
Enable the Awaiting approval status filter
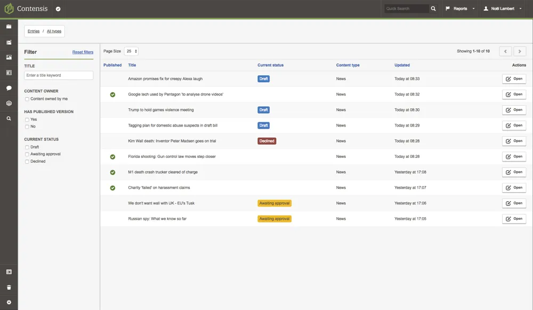[27, 155]
